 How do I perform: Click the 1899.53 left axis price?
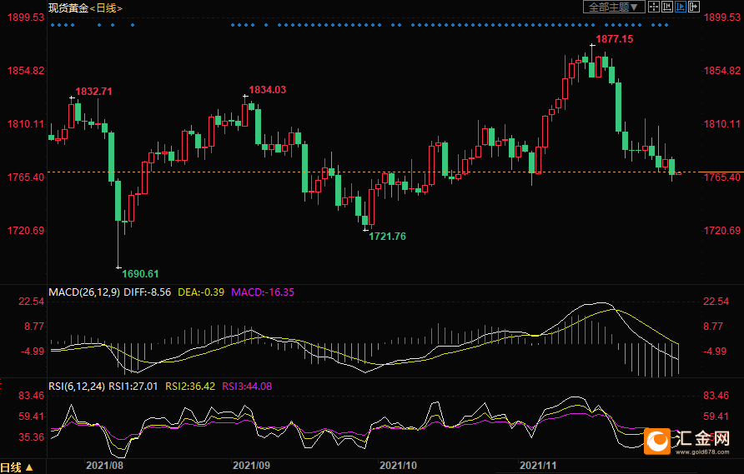point(26,17)
